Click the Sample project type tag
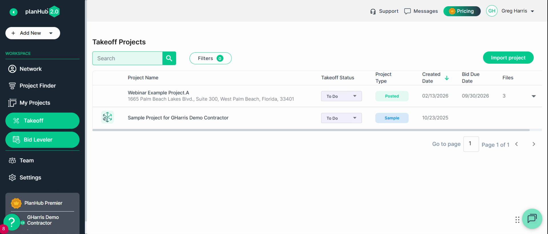 (x=392, y=118)
